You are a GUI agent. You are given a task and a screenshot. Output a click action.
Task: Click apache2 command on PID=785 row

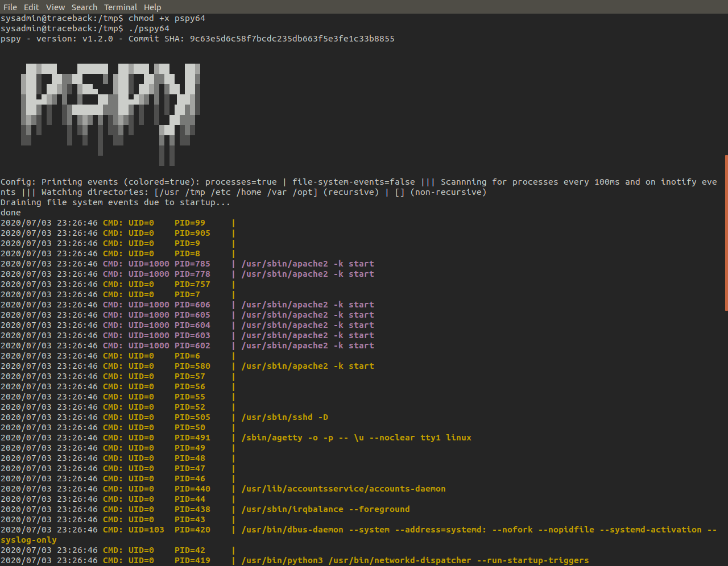tap(308, 264)
